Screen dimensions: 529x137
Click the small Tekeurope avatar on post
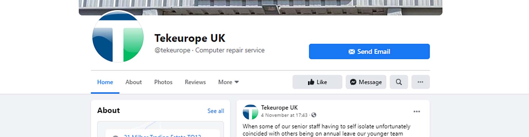250,112
